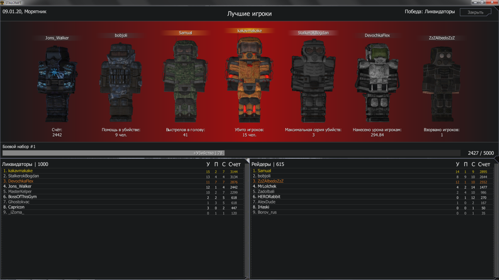Select DevochkaFlex character model

[377, 82]
